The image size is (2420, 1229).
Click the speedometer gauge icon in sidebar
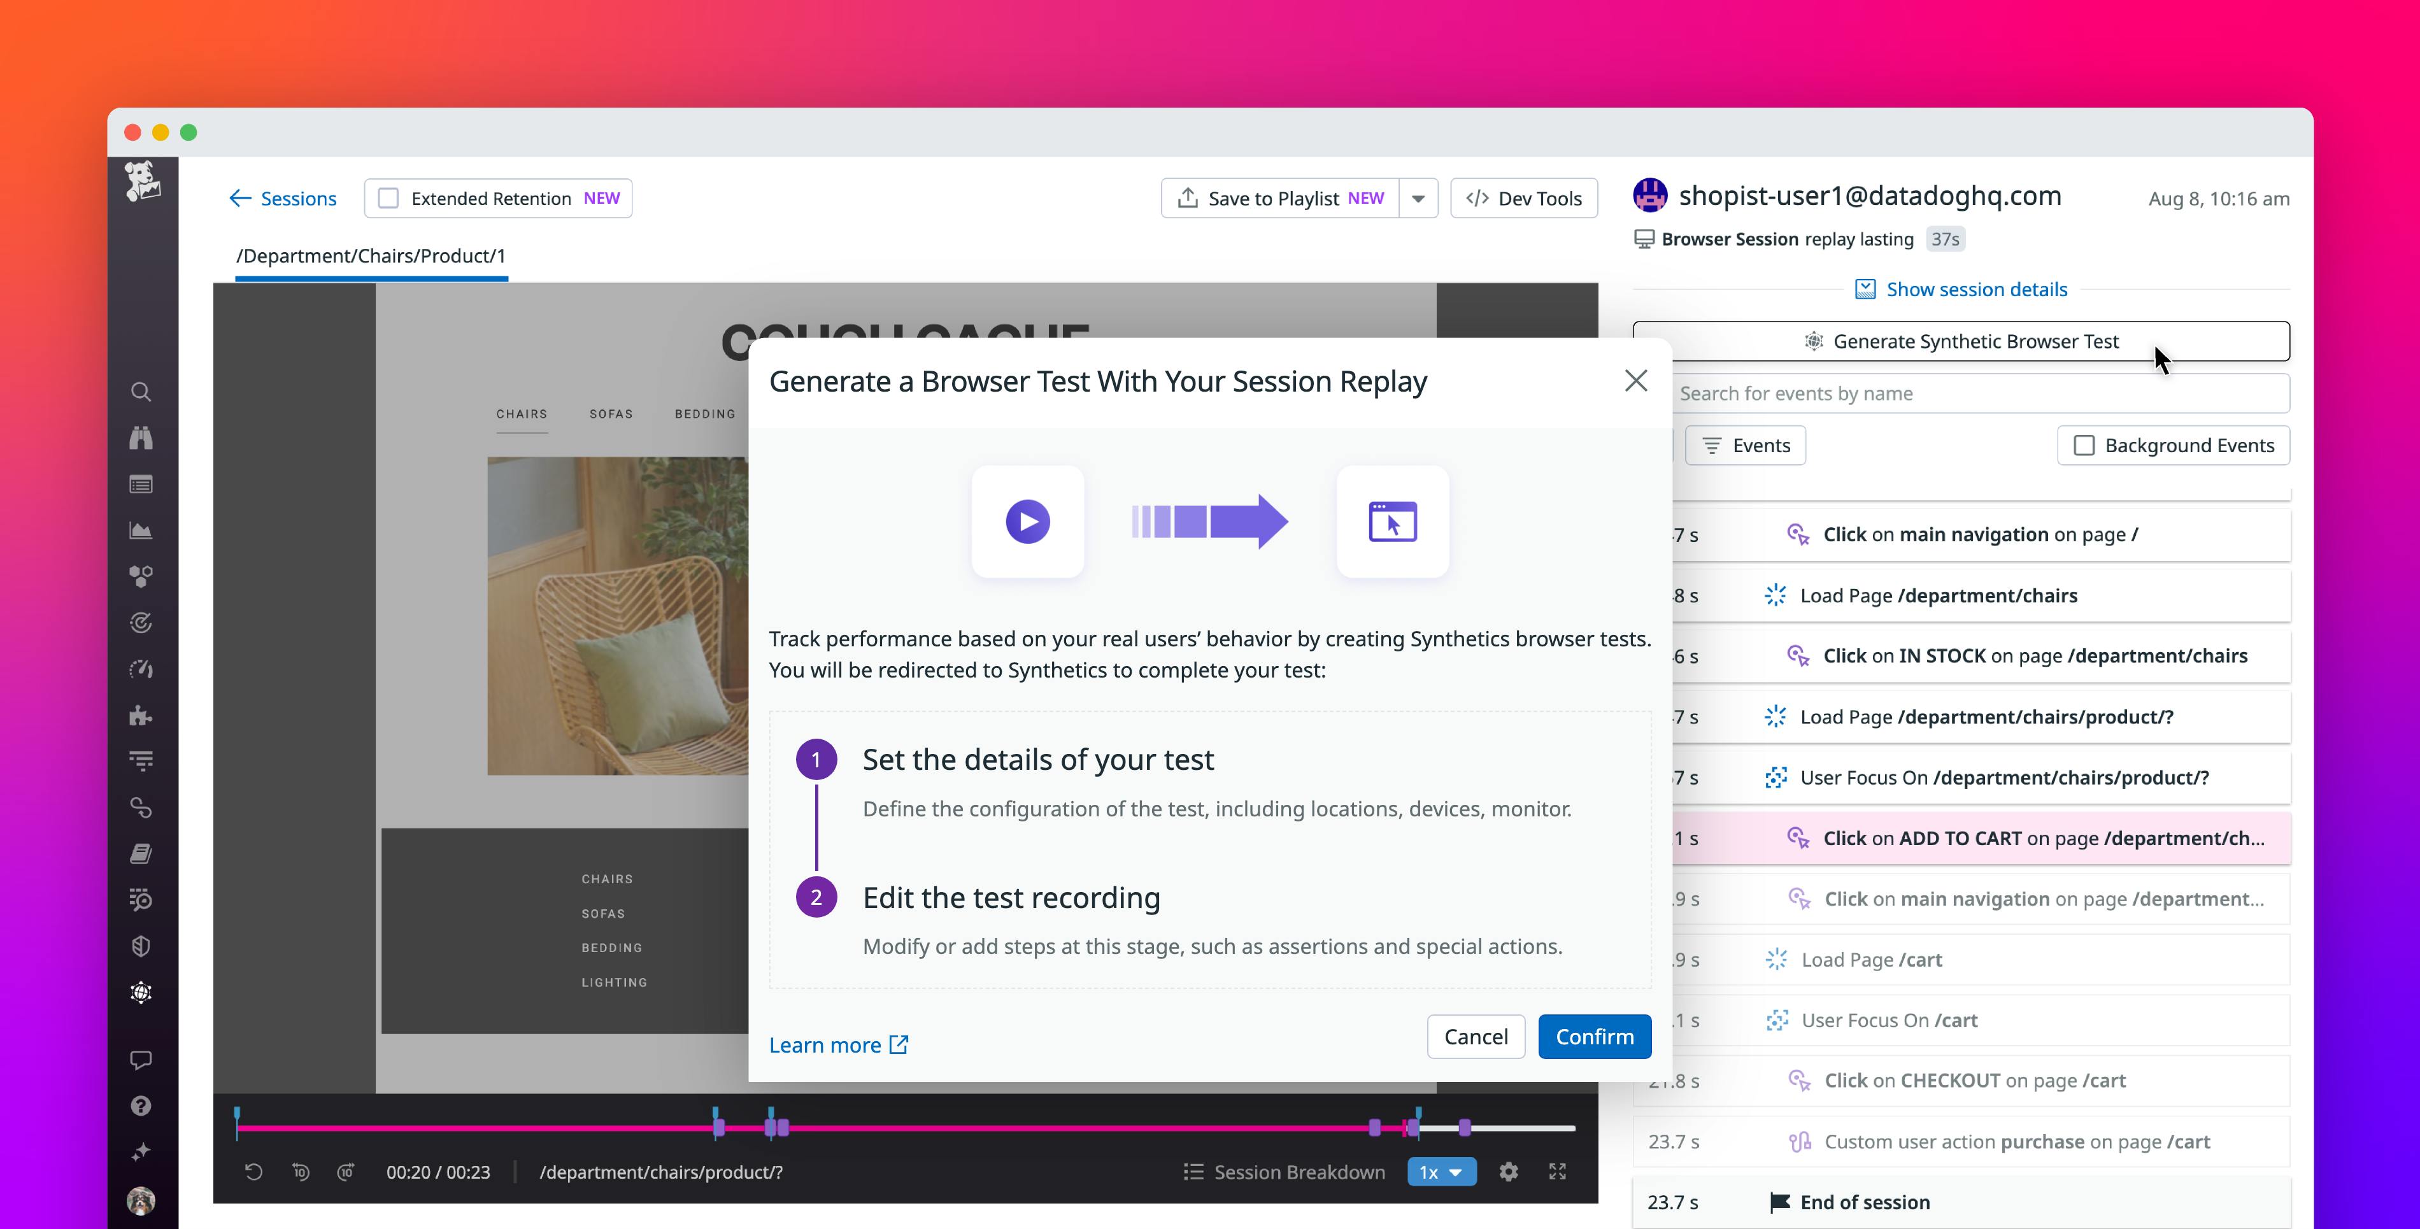(141, 669)
